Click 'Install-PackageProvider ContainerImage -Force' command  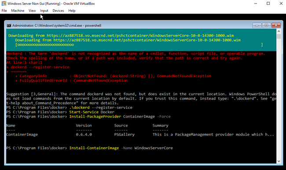click(x=120, y=116)
